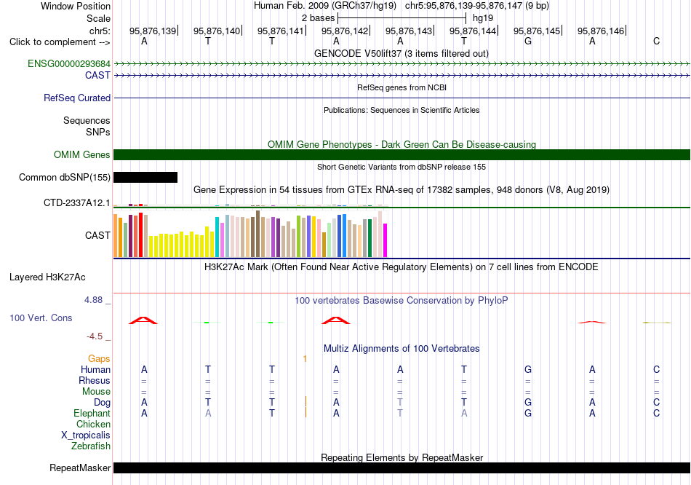The image size is (691, 485).
Task: Click the OMIM Genes track label
Action: tap(81, 154)
